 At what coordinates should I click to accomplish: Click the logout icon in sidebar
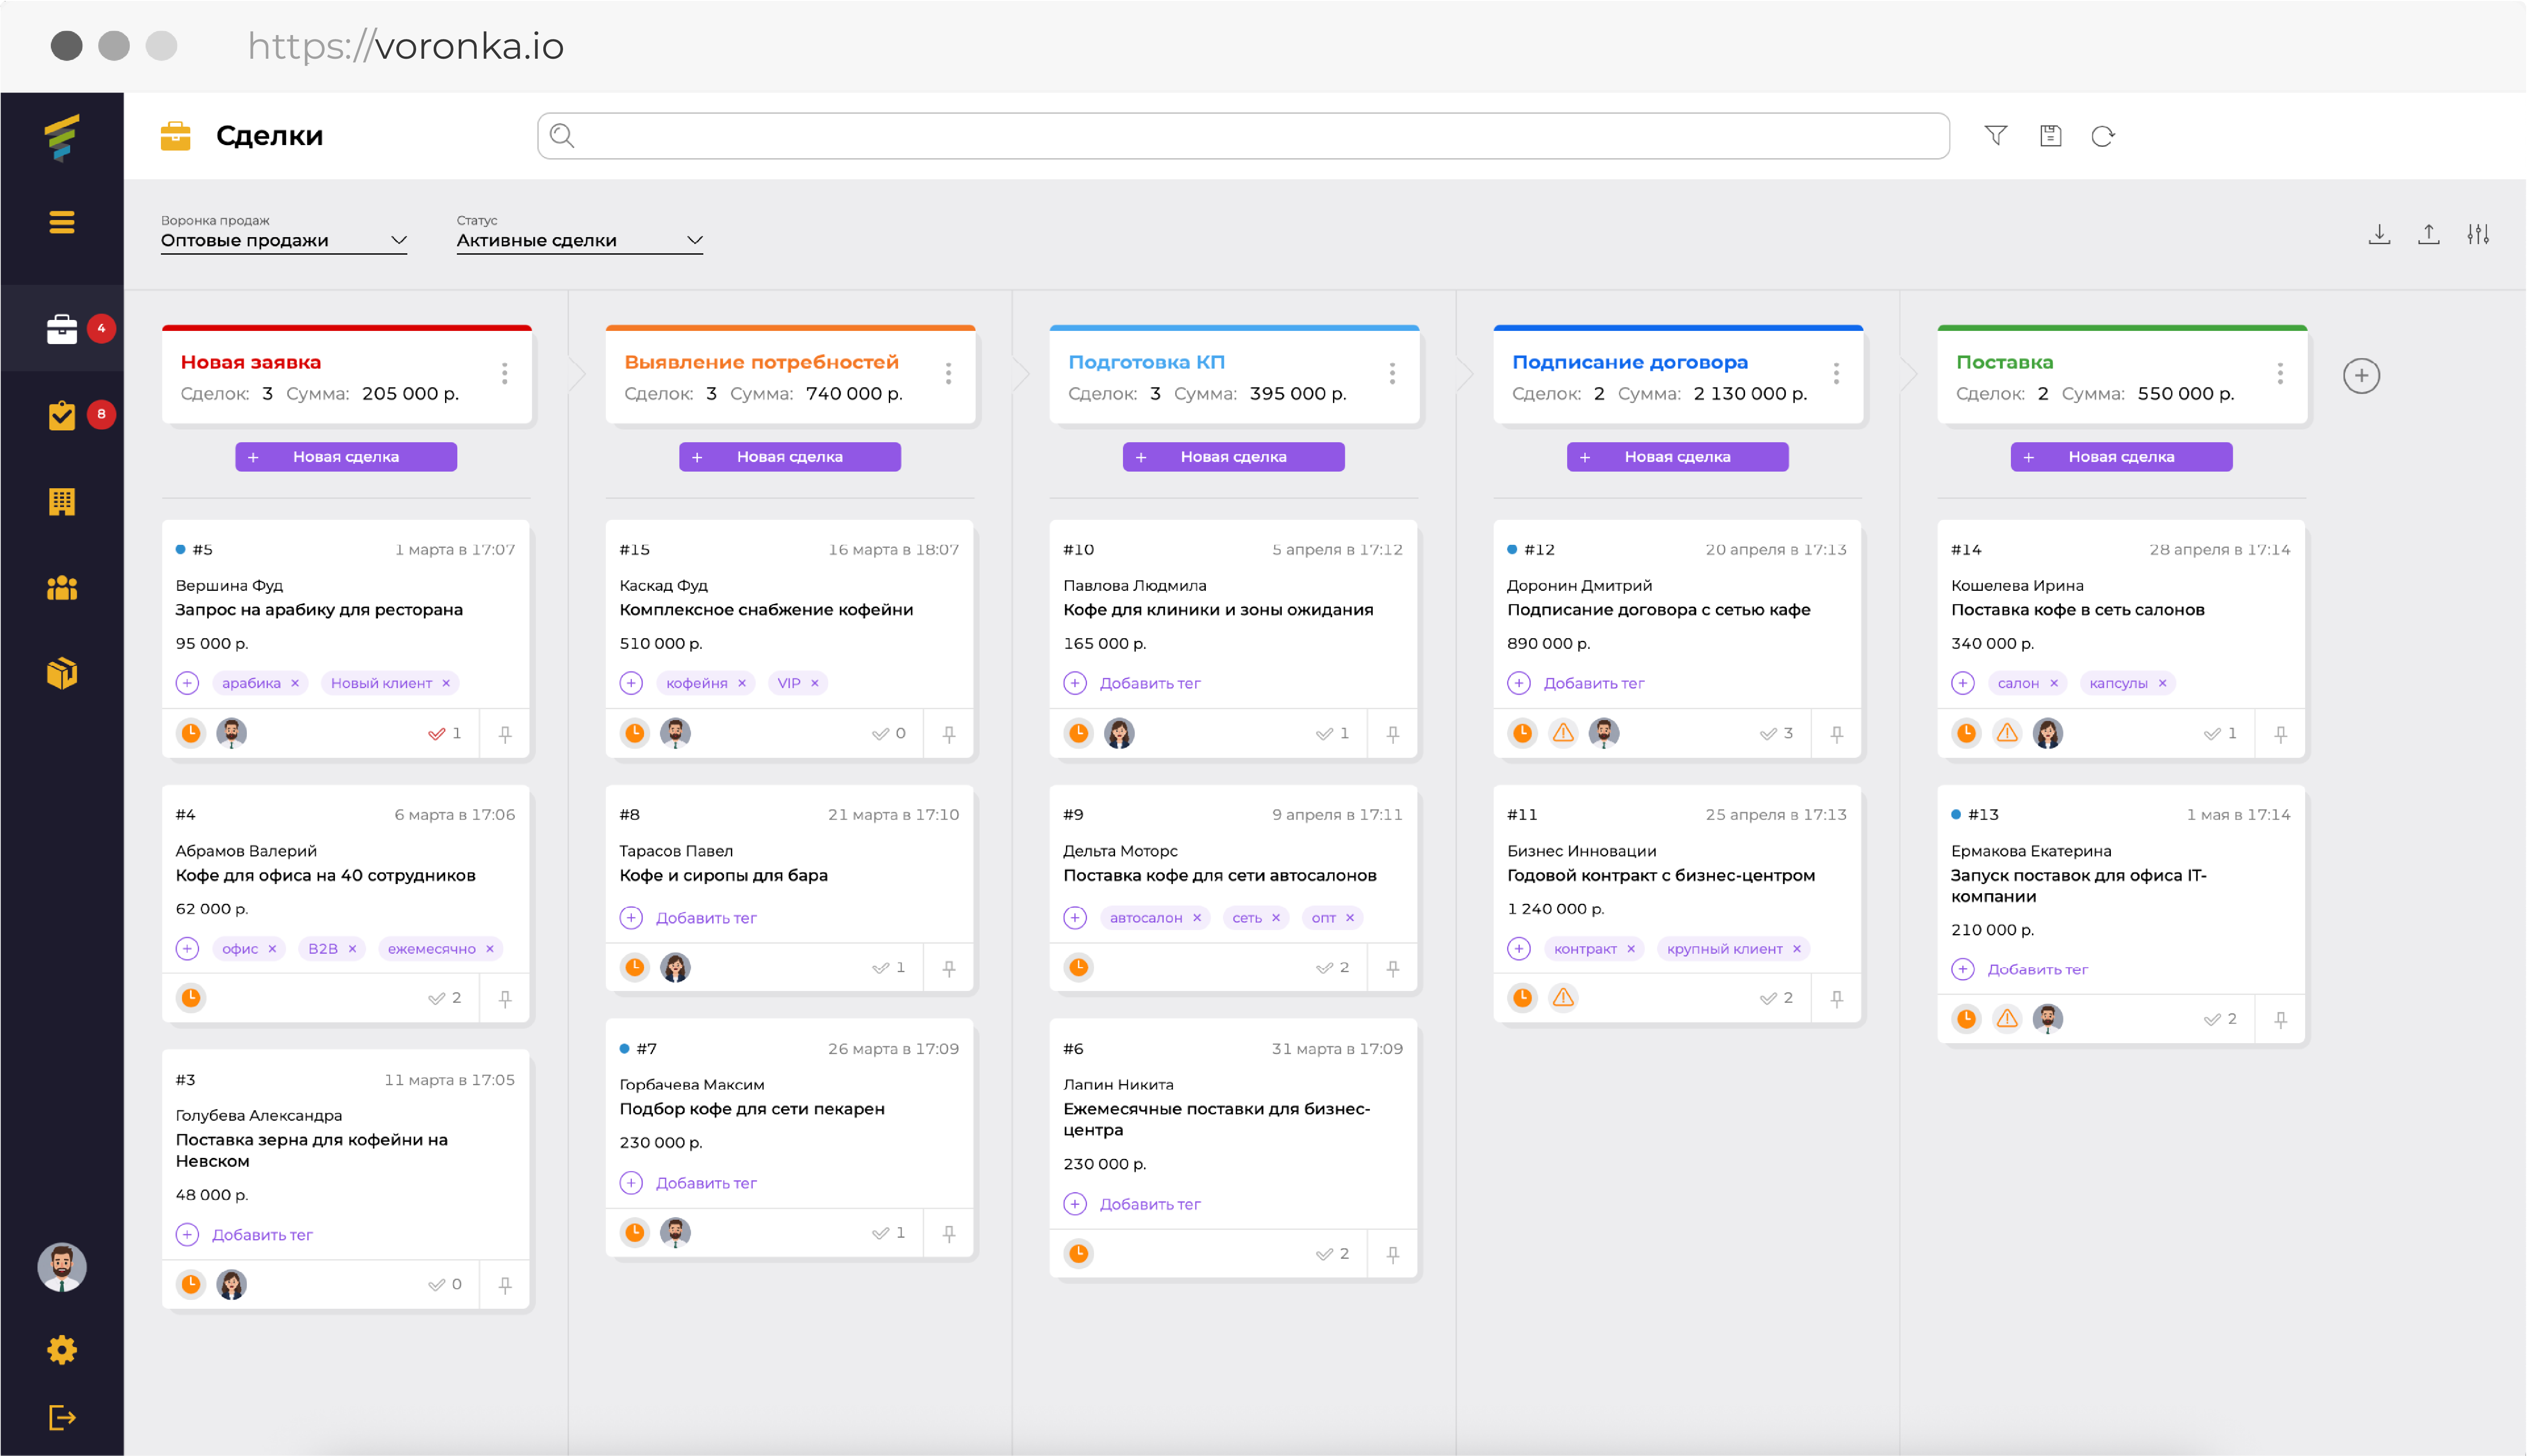(x=62, y=1417)
